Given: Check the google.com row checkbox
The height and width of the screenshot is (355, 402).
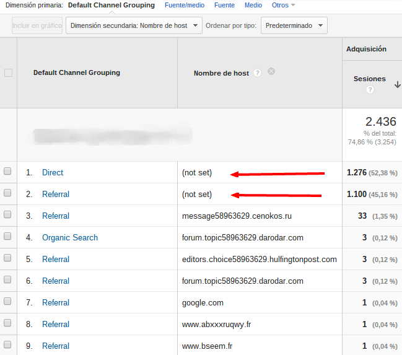Looking at the screenshot, I should pos(7,301).
